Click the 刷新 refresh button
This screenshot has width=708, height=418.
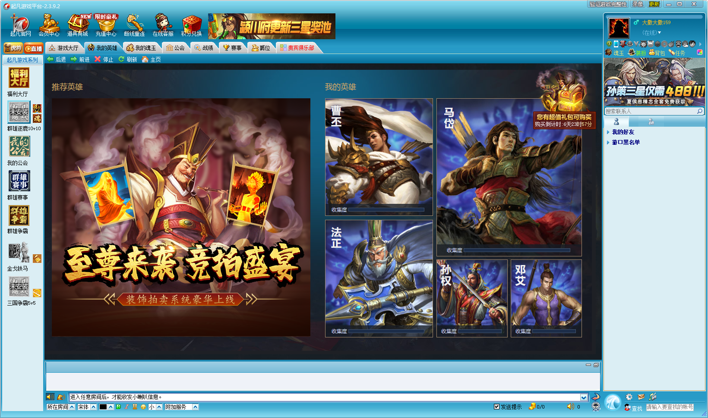[128, 59]
